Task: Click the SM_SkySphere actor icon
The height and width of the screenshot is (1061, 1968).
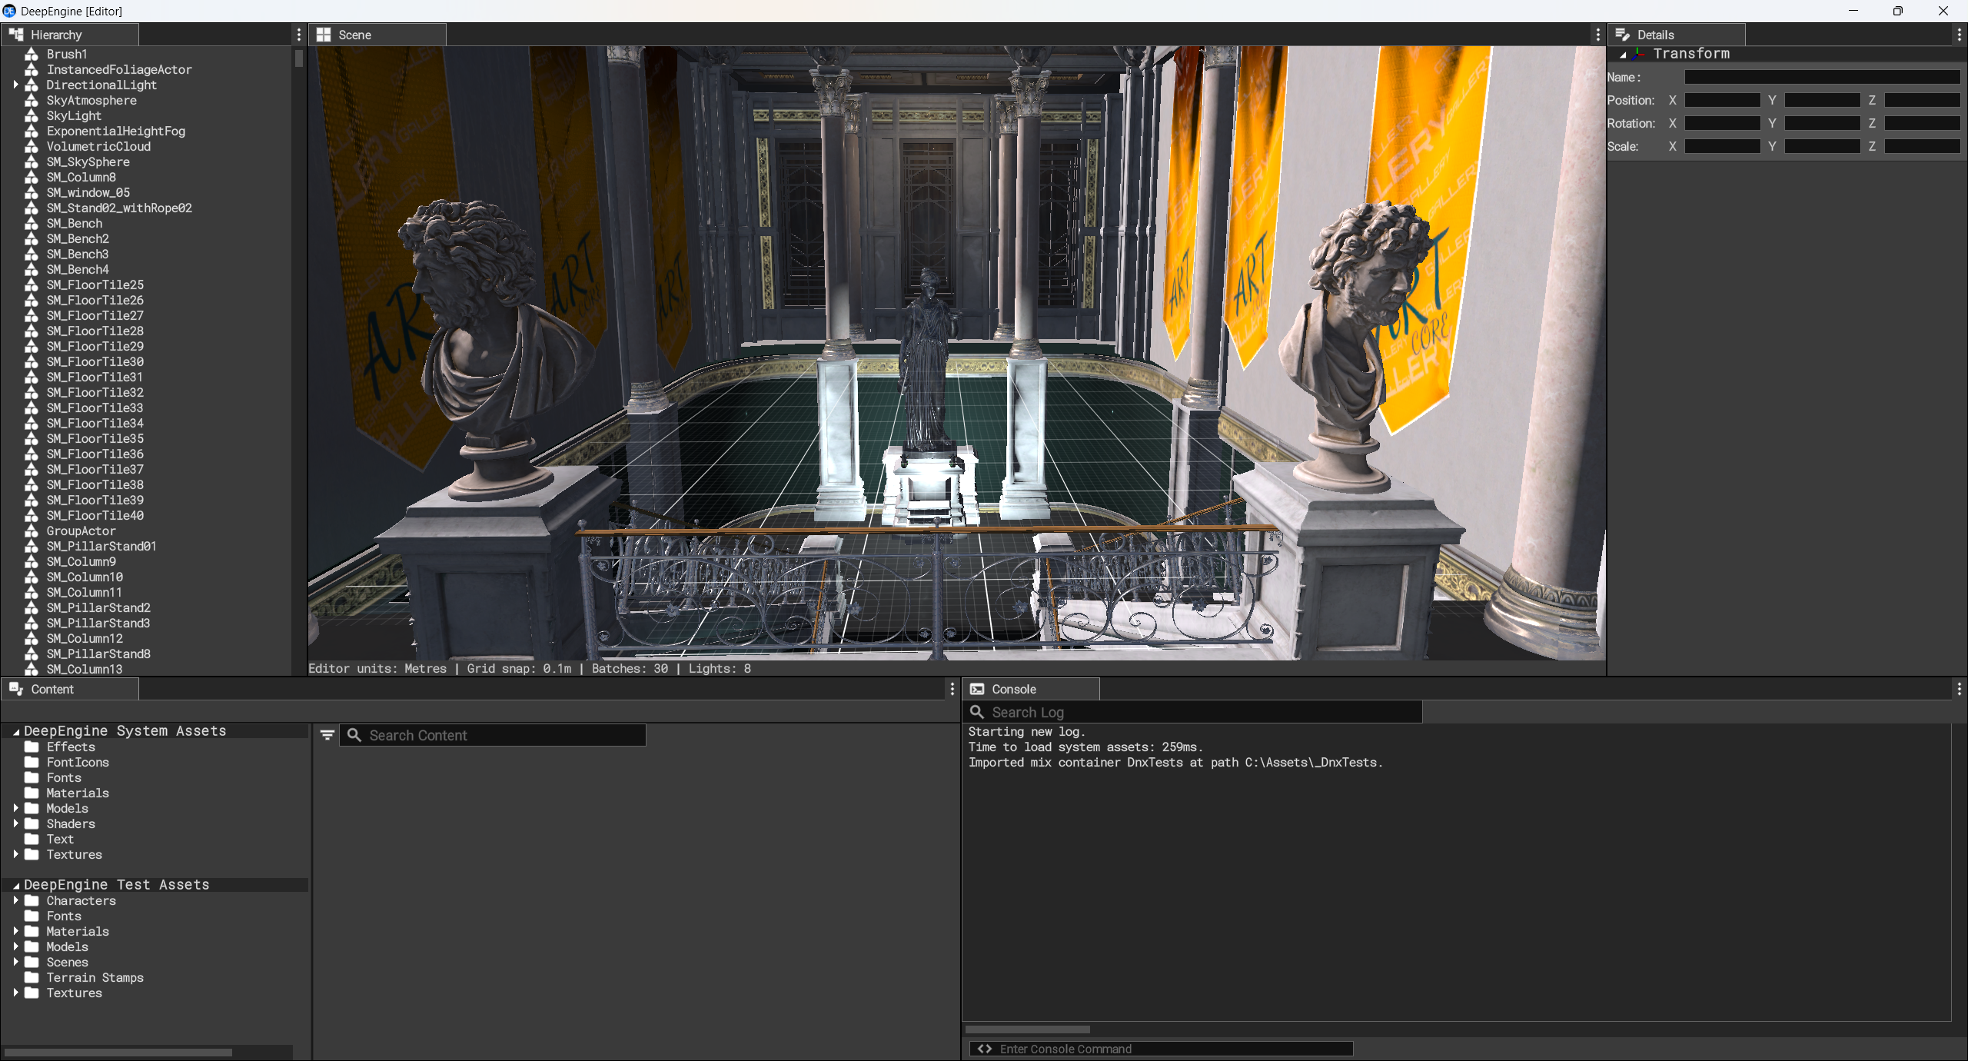Action: click(x=32, y=161)
